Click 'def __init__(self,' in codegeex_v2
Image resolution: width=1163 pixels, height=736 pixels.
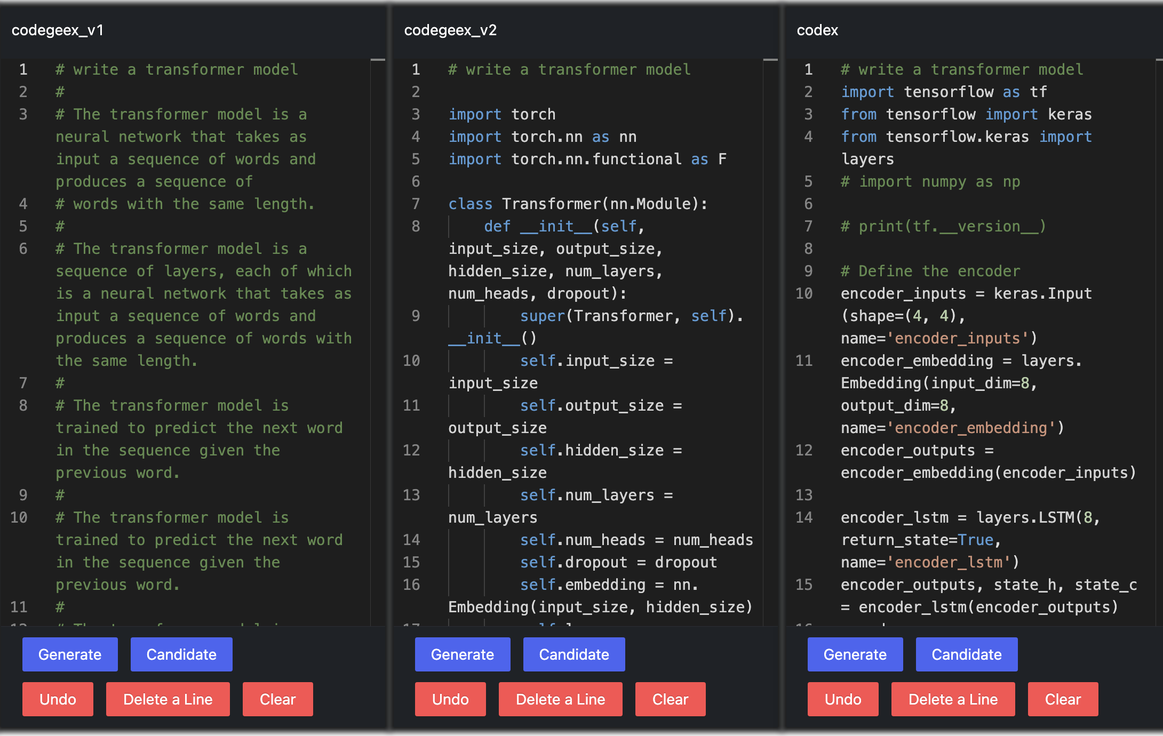tap(564, 226)
